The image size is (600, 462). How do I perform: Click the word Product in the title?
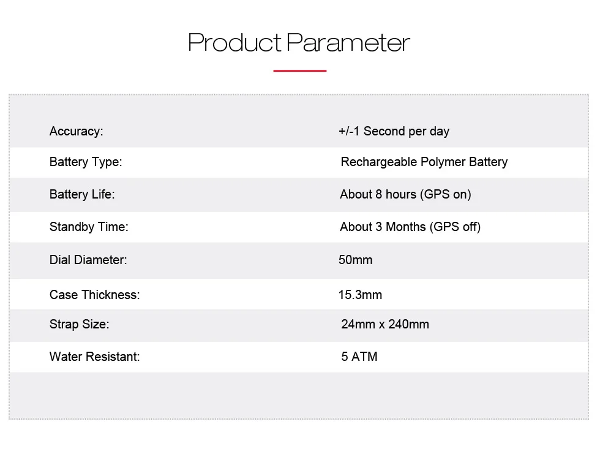[234, 42]
